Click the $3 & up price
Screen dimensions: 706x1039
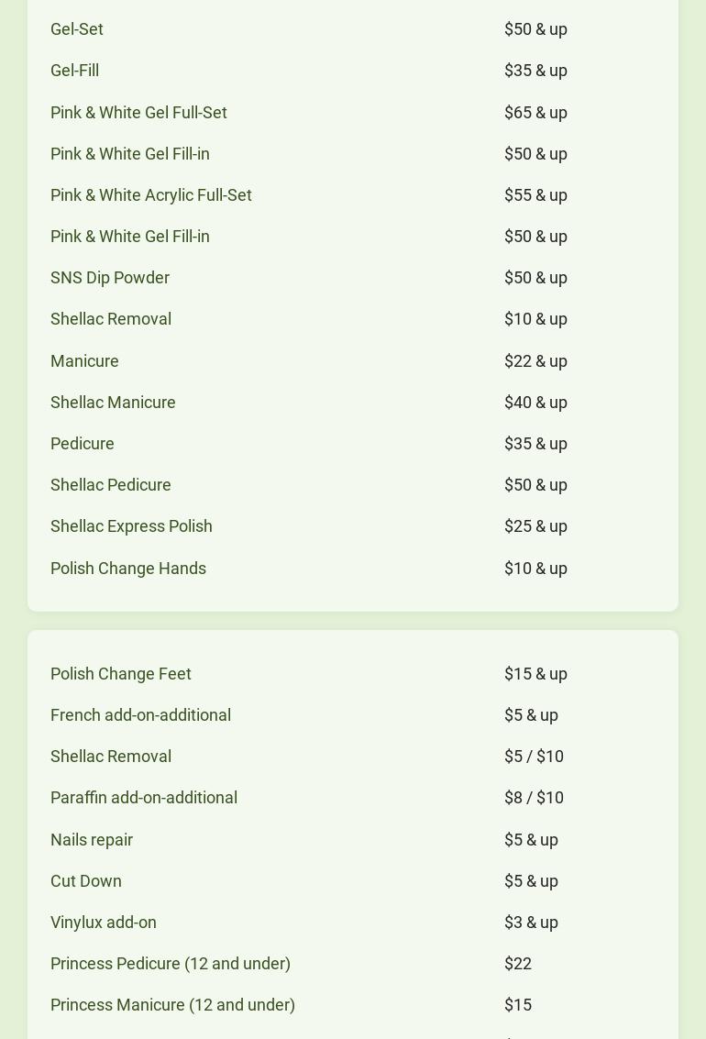531,923
